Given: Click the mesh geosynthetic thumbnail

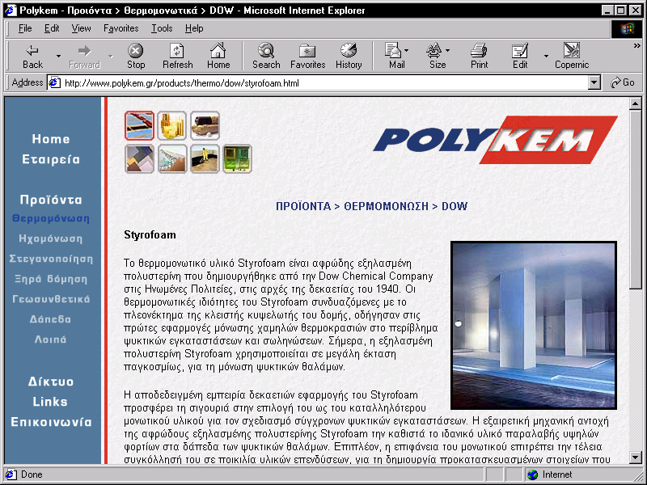Looking at the screenshot, I should 172,158.
